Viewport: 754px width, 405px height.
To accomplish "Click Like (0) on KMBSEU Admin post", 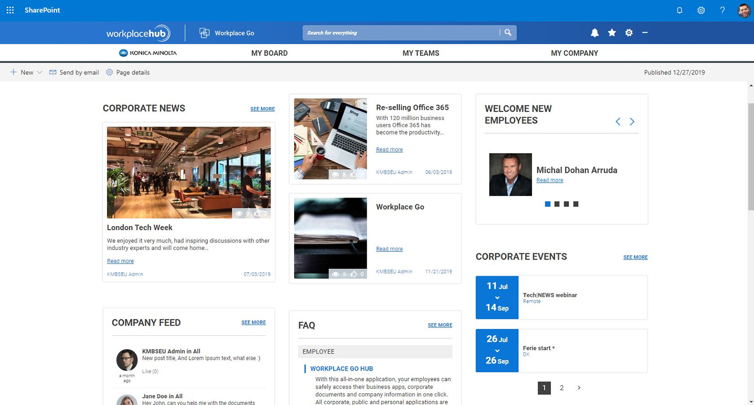I will click(x=150, y=371).
